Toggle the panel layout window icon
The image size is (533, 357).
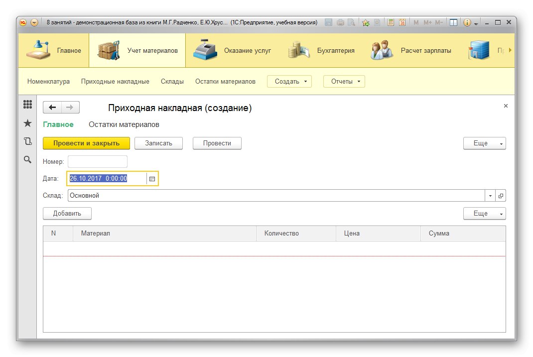pos(453,22)
